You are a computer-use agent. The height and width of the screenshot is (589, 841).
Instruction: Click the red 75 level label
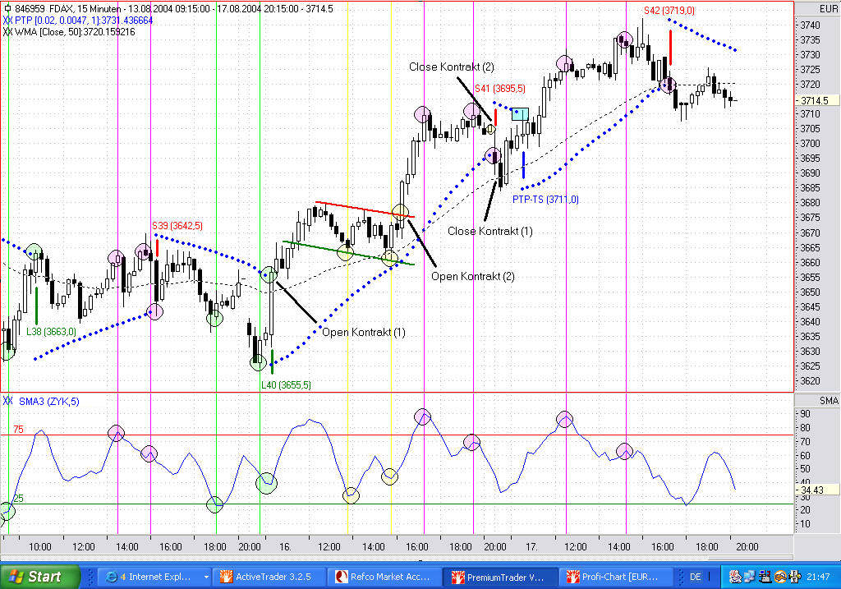18,429
